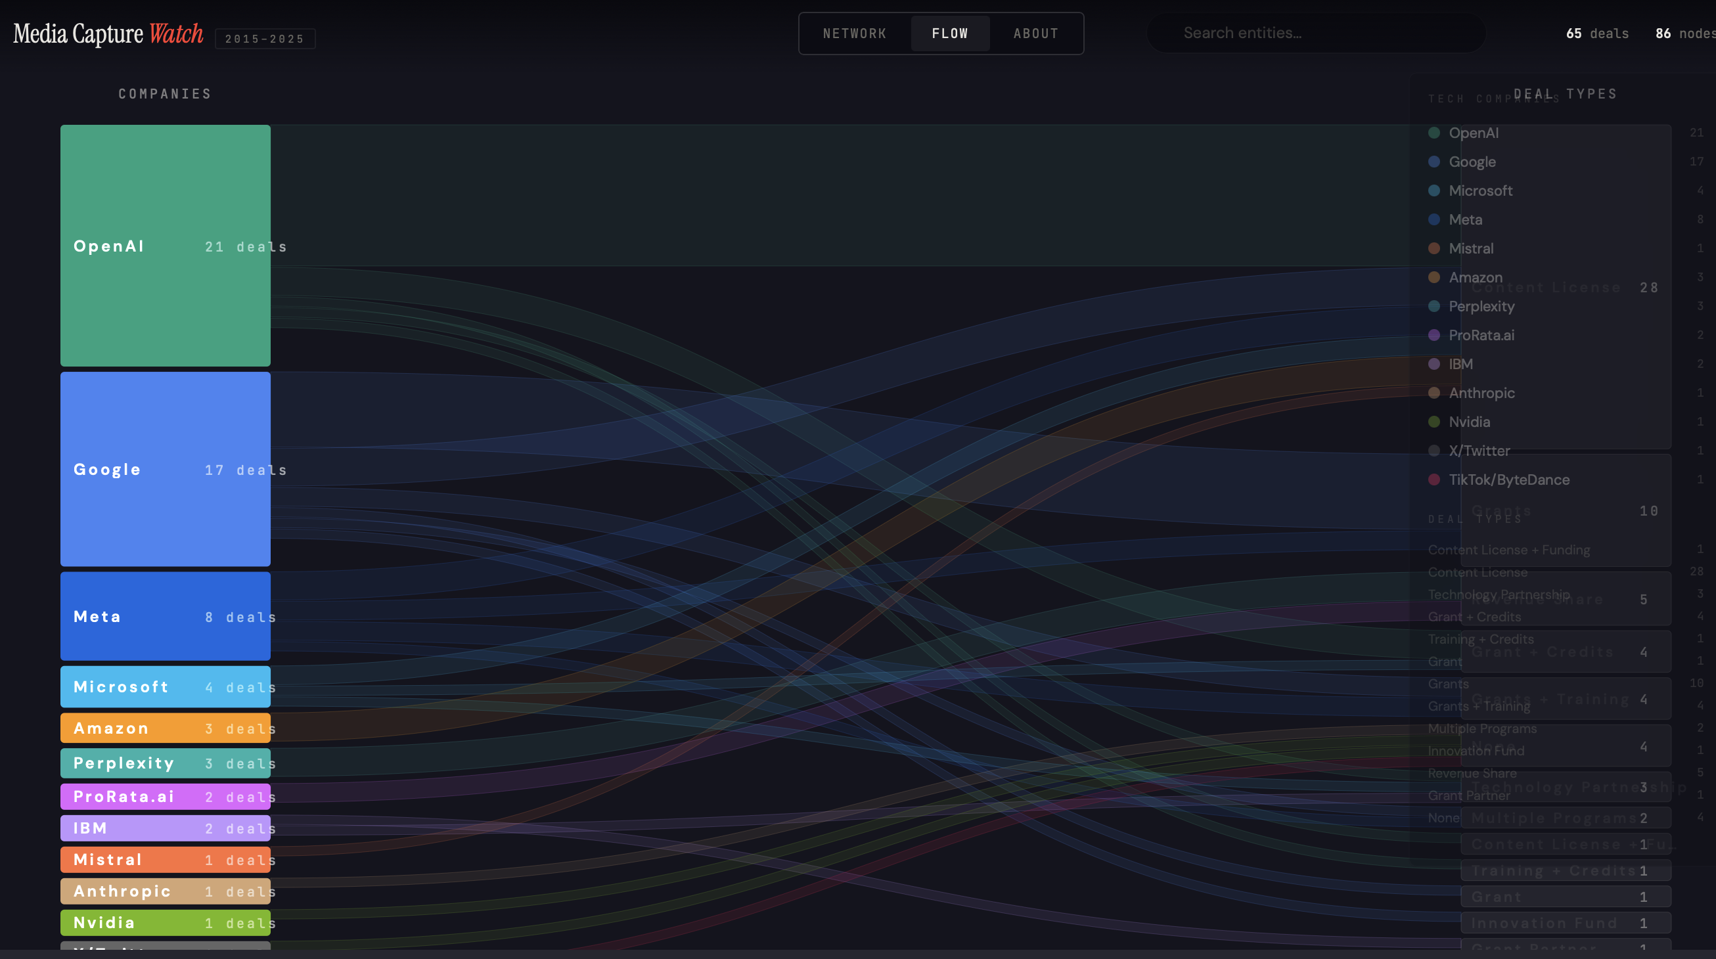
Task: Click the Revenue Share legend item
Action: pos(1472,773)
